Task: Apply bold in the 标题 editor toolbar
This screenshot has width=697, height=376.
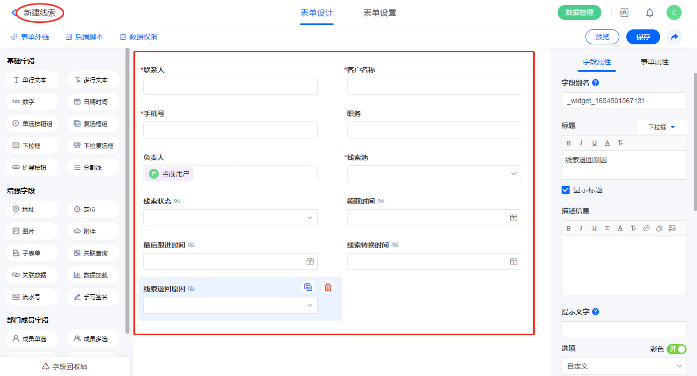Action: coord(569,143)
